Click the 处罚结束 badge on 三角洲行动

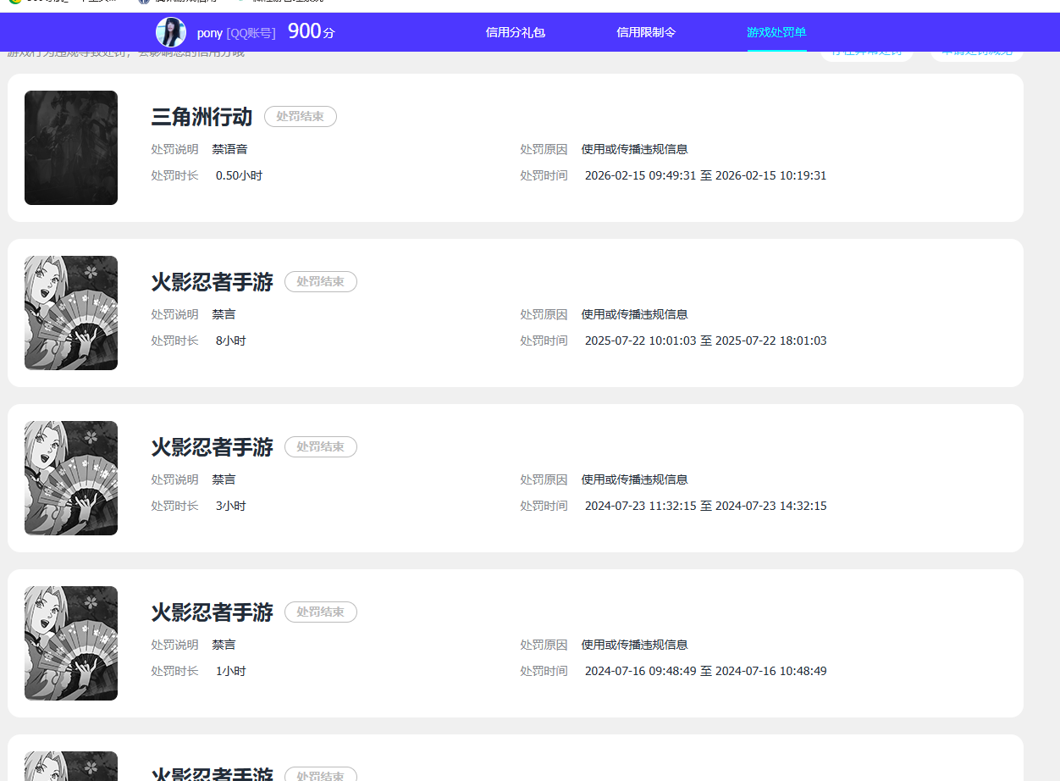300,116
